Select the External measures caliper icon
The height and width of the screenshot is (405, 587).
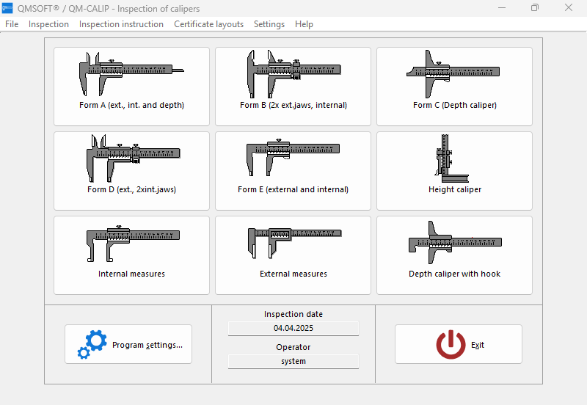click(x=293, y=255)
